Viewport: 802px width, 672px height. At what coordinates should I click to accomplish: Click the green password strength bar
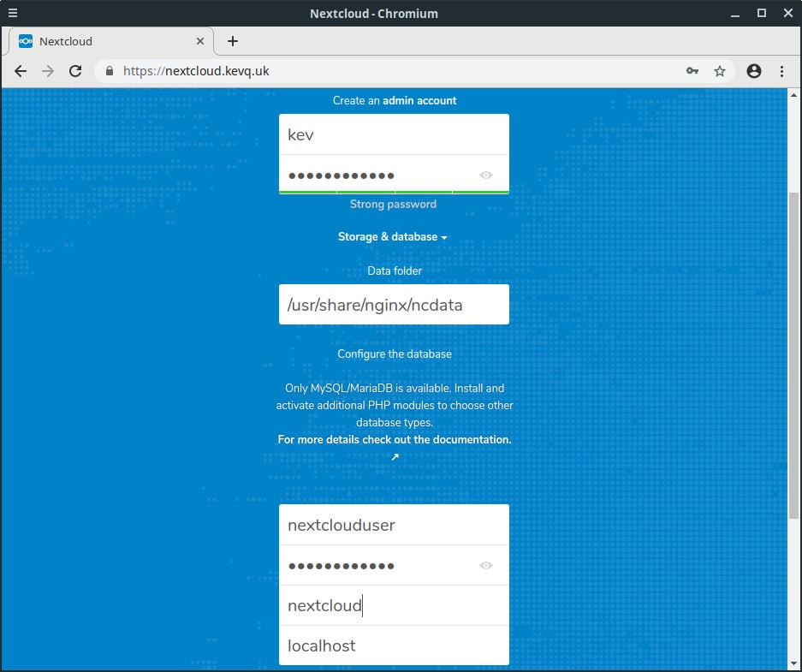[x=393, y=190]
